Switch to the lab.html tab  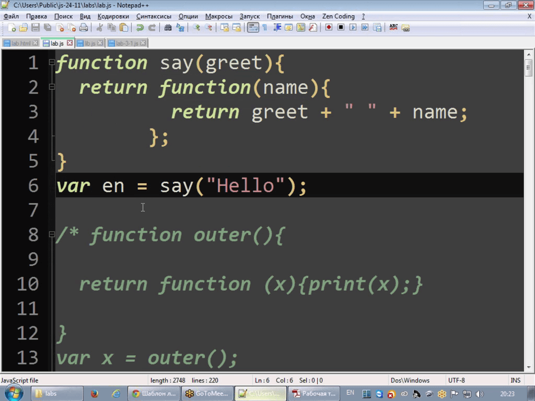point(20,43)
